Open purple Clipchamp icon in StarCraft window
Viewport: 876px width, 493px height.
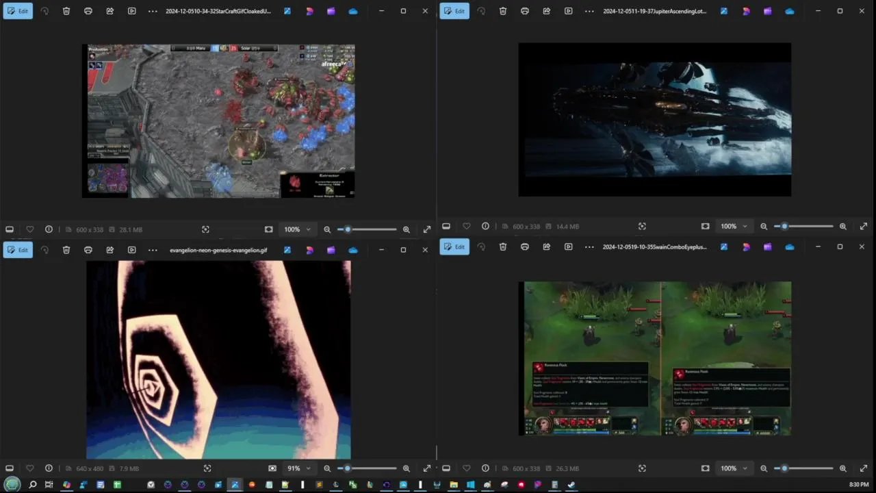click(x=331, y=11)
